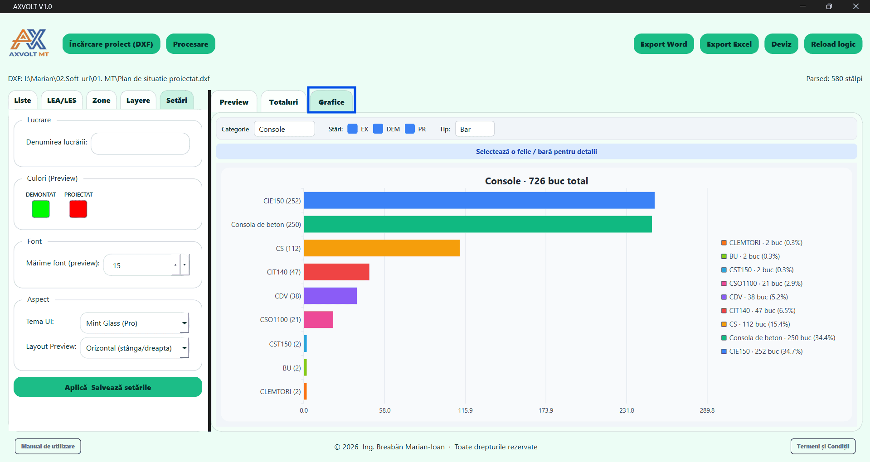The image size is (870, 462).
Task: Pick the red PROIECTAT color swatch
Action: pos(78,209)
